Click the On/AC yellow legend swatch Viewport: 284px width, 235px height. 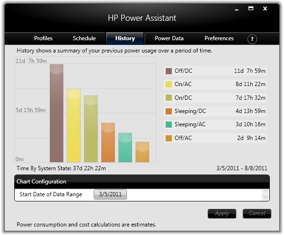(169, 85)
